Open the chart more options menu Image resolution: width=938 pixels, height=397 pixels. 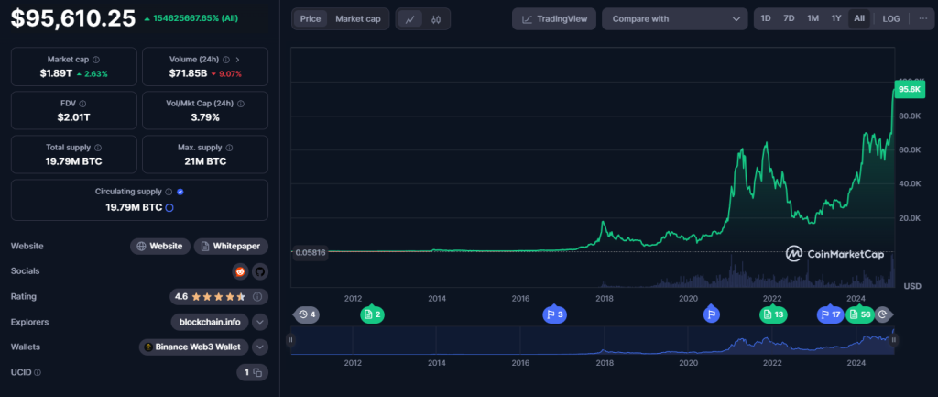pyautogui.click(x=922, y=18)
